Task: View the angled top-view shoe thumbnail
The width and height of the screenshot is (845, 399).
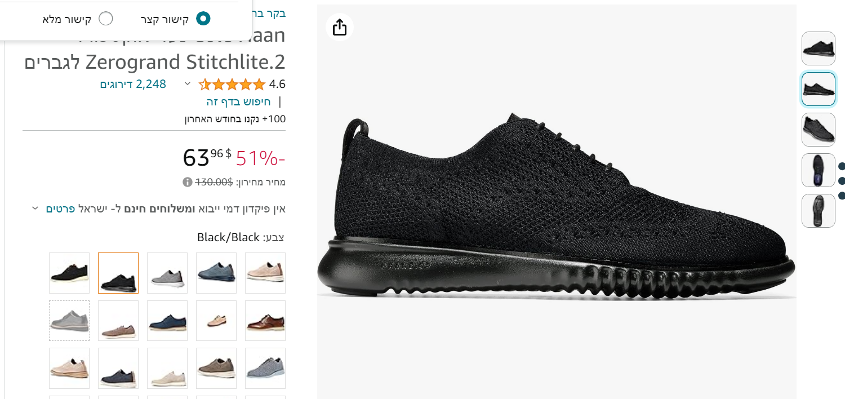Action: [819, 130]
